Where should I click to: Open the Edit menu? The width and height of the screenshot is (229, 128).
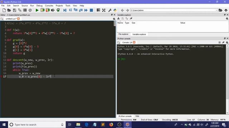coord(9,6)
